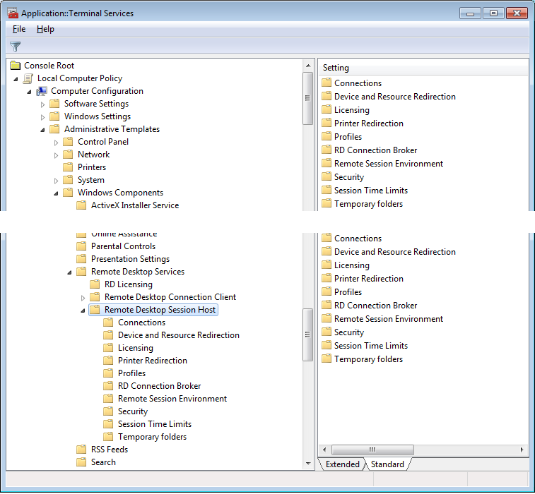Click the Console Root folder icon

pos(16,66)
